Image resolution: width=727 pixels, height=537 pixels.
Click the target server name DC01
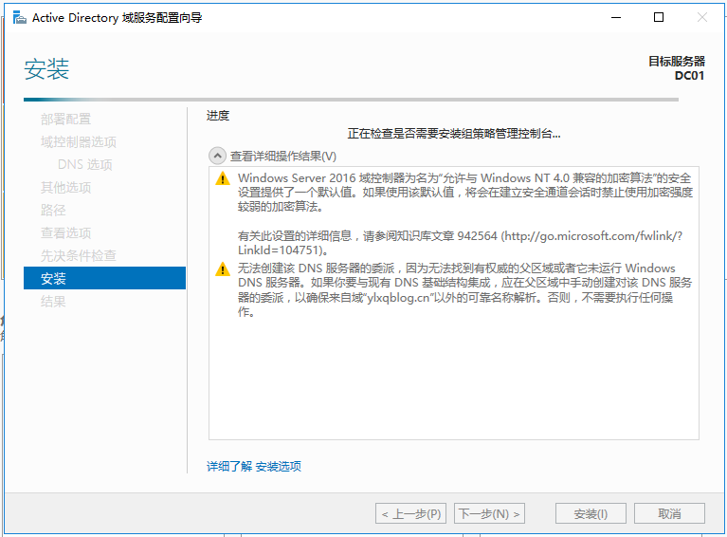(689, 76)
